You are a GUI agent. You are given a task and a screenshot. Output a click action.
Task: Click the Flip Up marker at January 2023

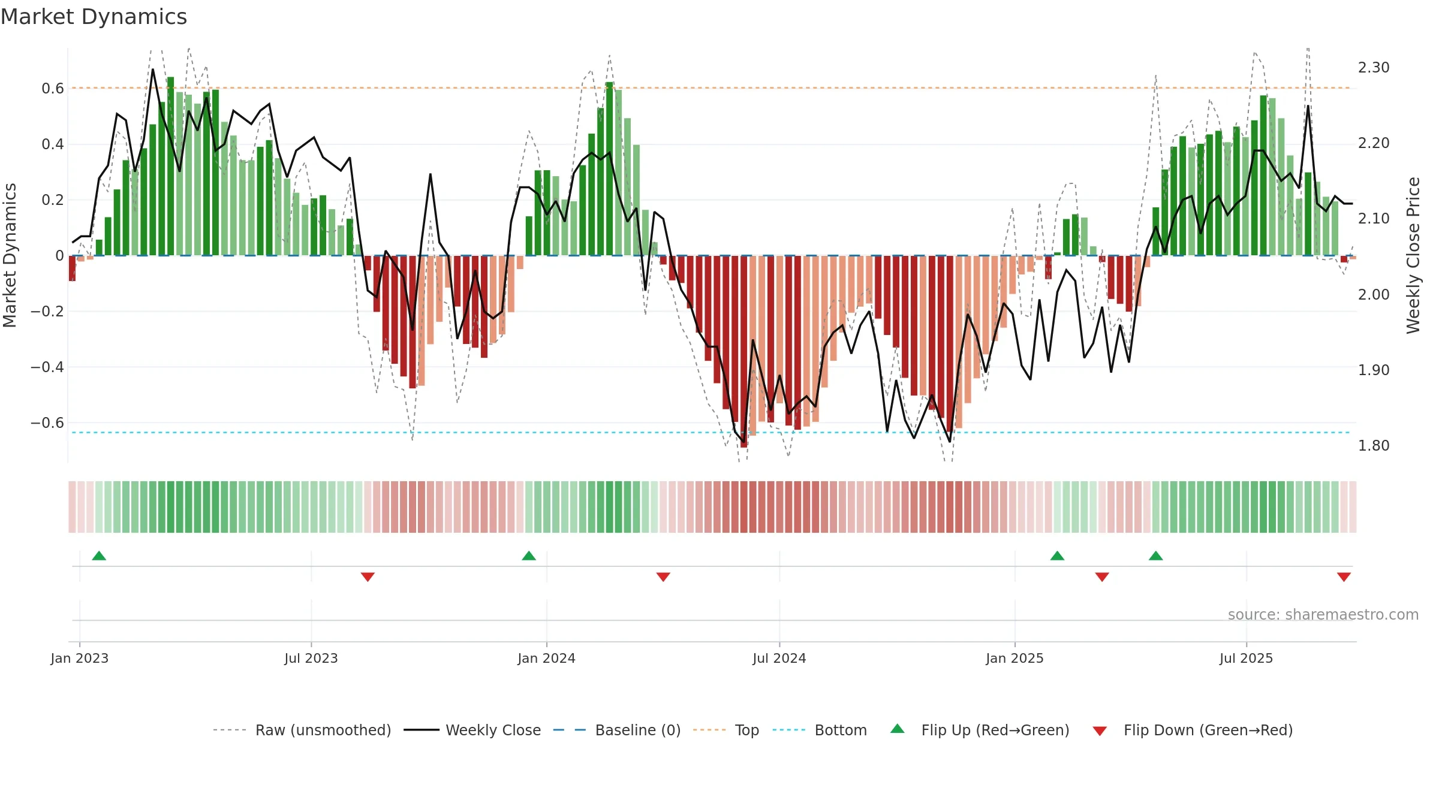tap(99, 556)
